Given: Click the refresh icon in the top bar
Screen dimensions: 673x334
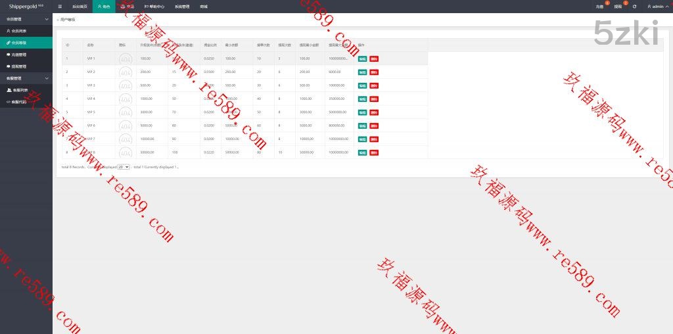Looking at the screenshot, I should point(634,7).
